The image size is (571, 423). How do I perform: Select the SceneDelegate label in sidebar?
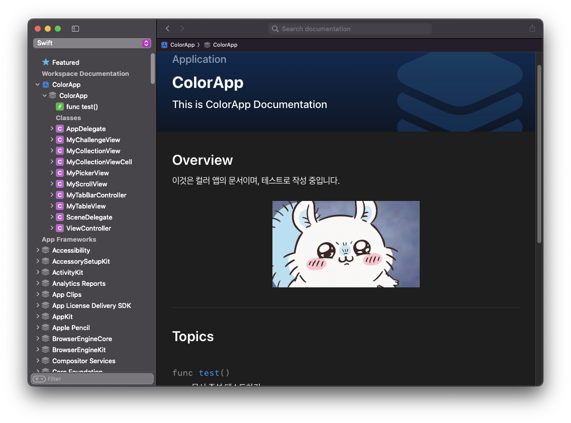coord(89,218)
